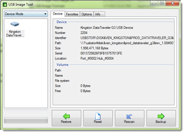The height and width of the screenshot is (134, 185).
Task: Click the Location field label
Action: (x=61, y=58)
